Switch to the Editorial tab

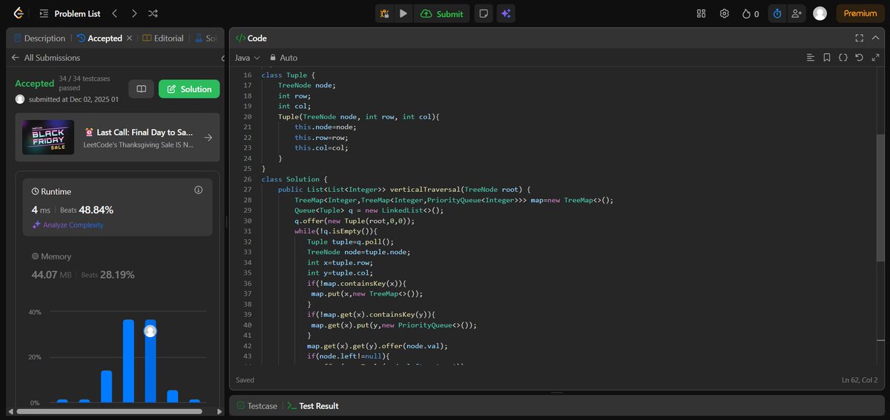tap(163, 38)
